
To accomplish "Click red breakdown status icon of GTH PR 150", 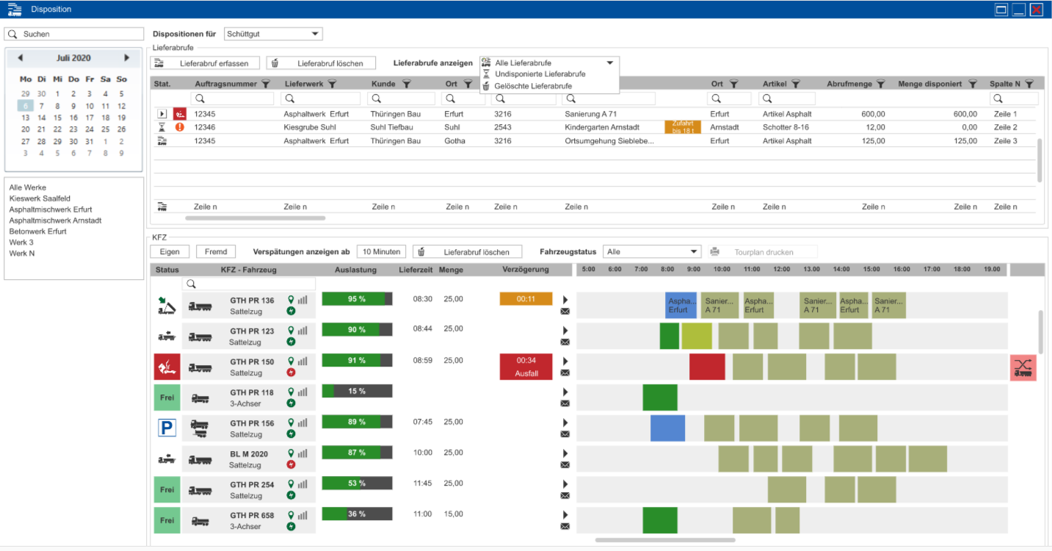I will 167,367.
